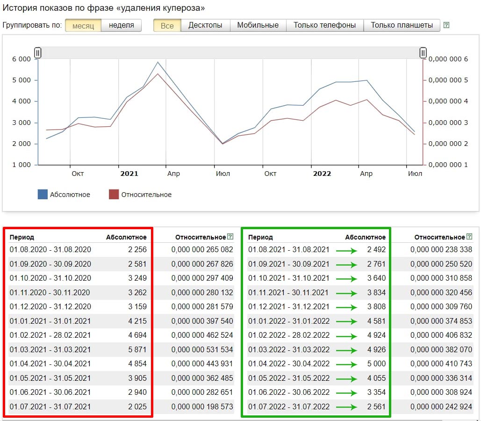This screenshot has width=481, height=421.
Task: Select the 'Все' device filter
Action: click(167, 25)
